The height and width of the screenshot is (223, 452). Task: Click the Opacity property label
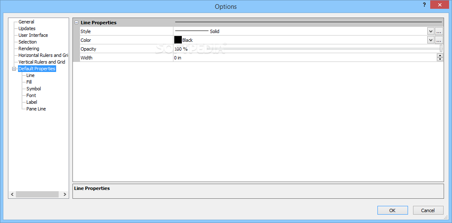88,49
